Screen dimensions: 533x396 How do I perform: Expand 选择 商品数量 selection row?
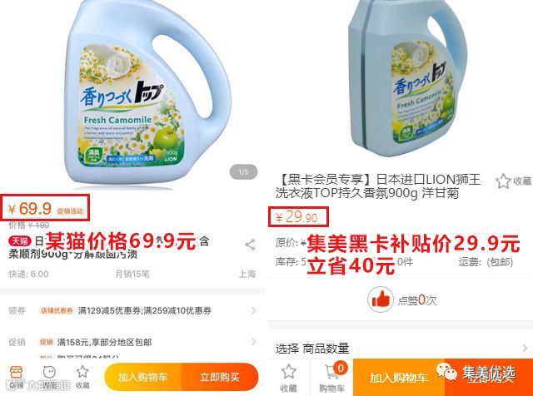401,348
